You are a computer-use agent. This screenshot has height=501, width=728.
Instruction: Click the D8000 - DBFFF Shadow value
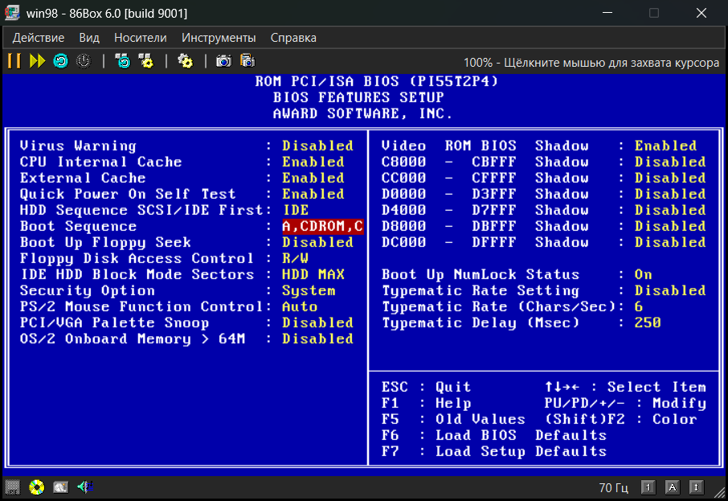670,226
